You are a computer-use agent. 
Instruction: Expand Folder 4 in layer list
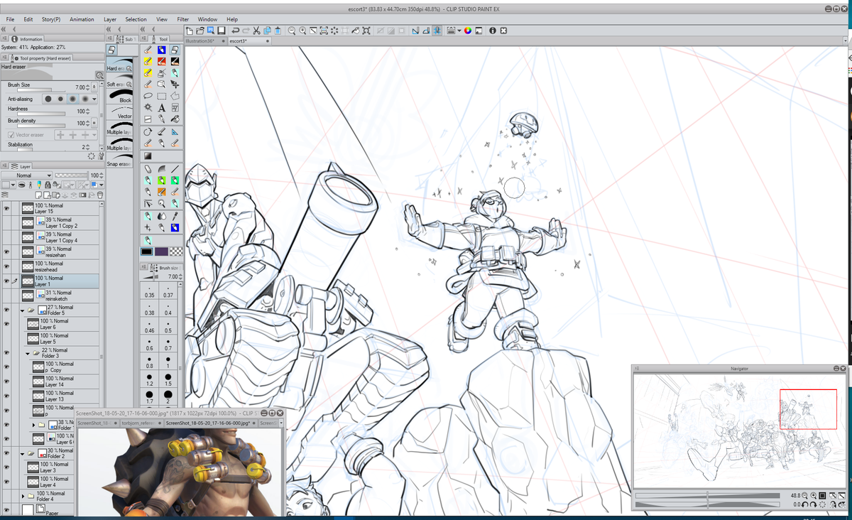[23, 496]
